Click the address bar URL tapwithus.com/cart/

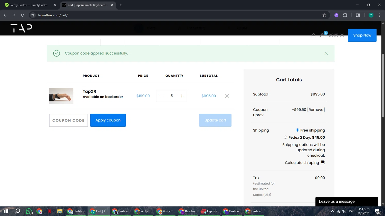coord(53,15)
